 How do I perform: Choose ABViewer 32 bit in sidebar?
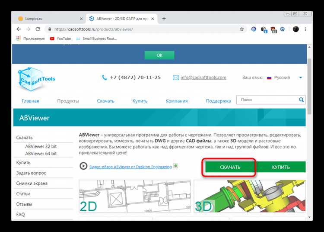point(41,146)
